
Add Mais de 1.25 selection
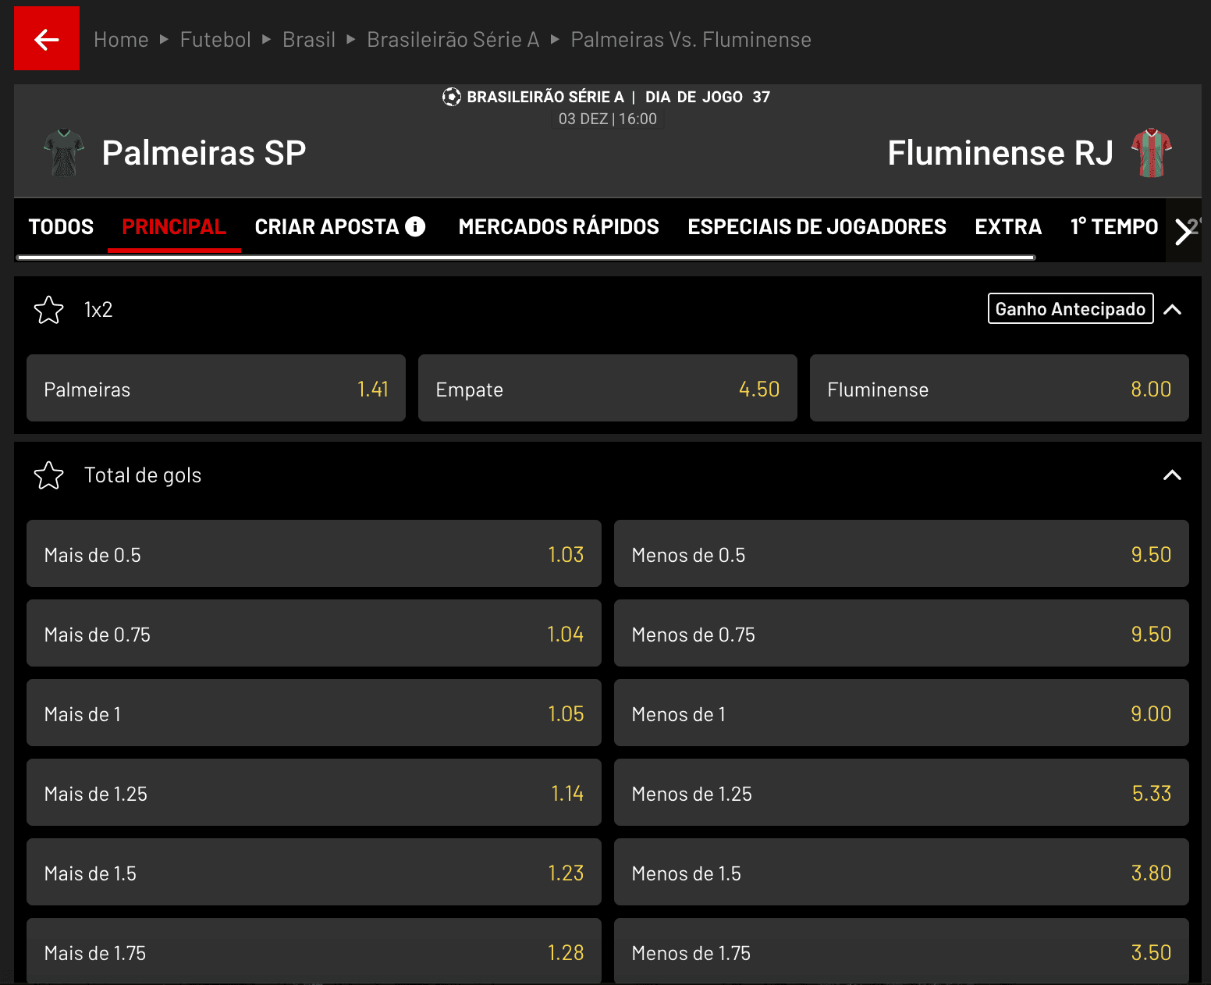[x=314, y=792]
